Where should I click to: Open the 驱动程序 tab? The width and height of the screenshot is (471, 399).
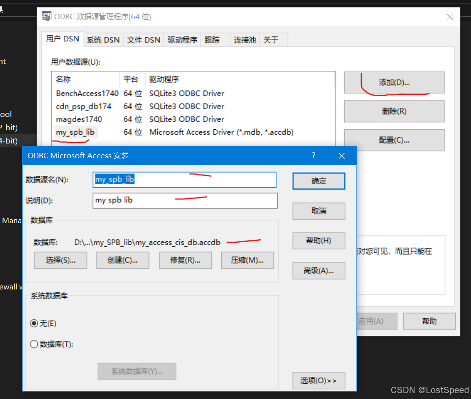tap(182, 40)
